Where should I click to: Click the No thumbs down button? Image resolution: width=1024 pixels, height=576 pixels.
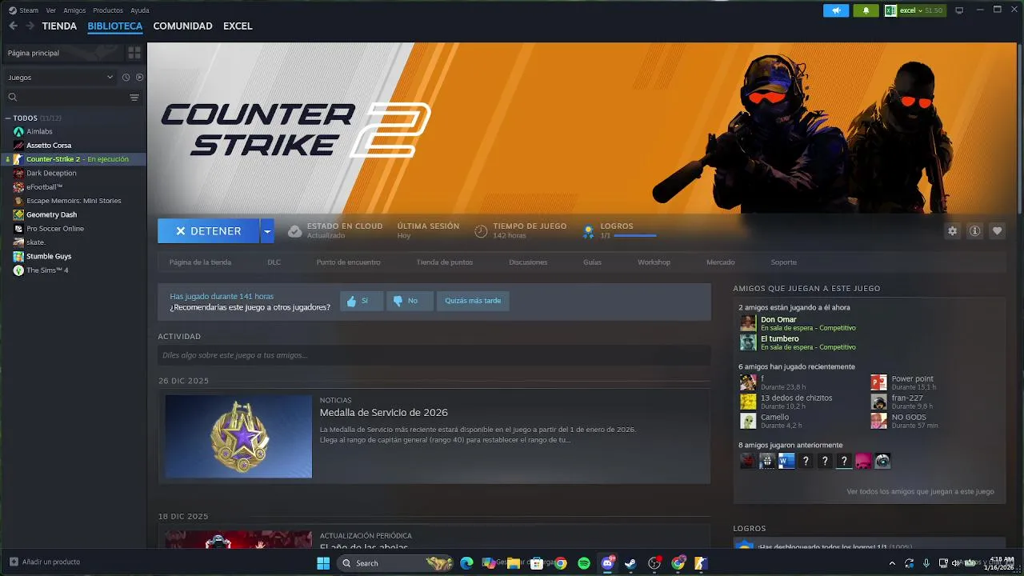pyautogui.click(x=410, y=301)
